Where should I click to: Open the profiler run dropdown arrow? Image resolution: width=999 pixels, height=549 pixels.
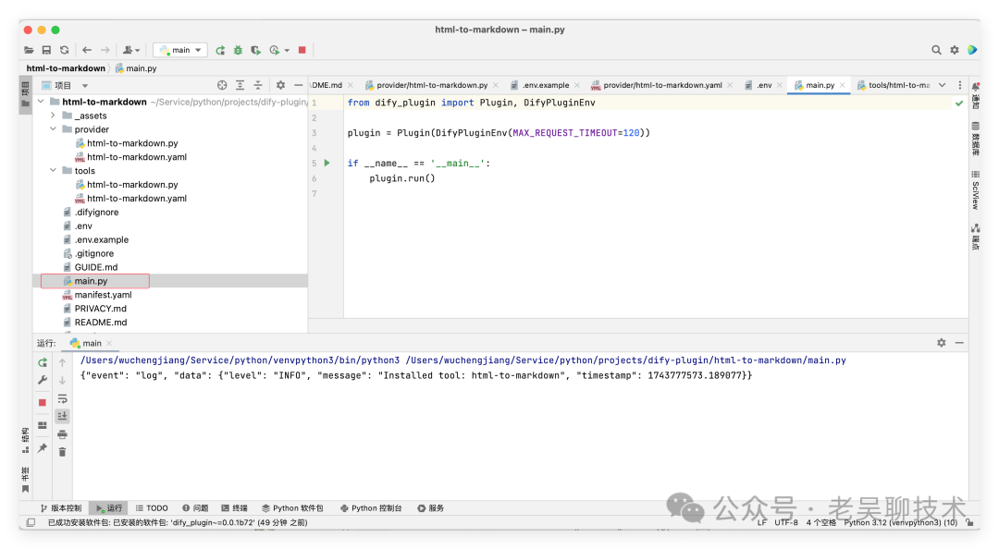coord(288,50)
